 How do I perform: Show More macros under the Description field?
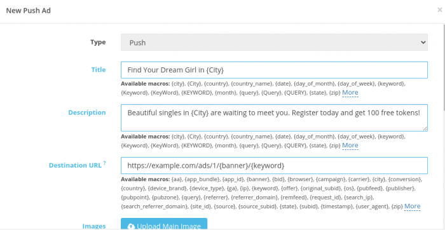350,145
